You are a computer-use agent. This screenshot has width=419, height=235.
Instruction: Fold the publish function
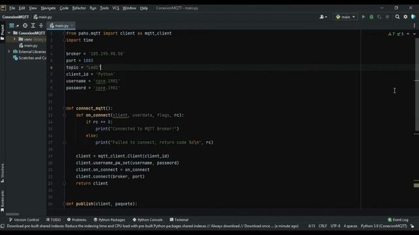(64, 204)
